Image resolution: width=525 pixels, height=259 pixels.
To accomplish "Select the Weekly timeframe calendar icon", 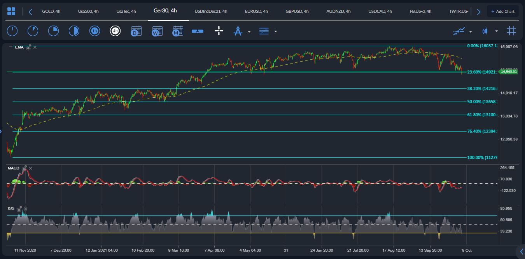I will [157, 31].
